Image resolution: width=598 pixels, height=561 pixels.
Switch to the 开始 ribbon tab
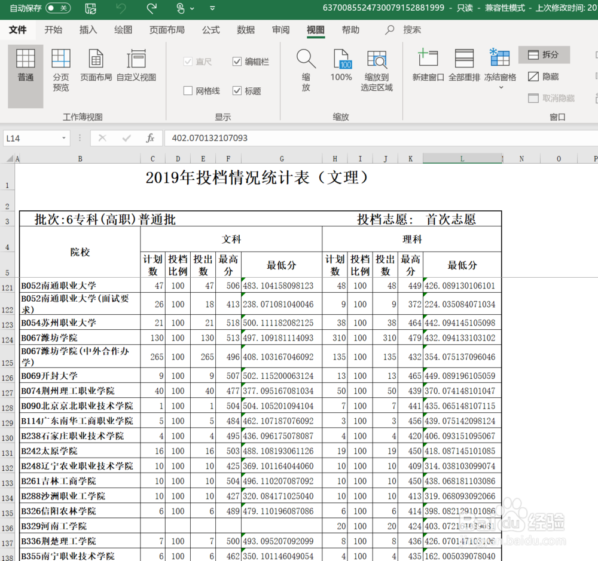pyautogui.click(x=53, y=29)
